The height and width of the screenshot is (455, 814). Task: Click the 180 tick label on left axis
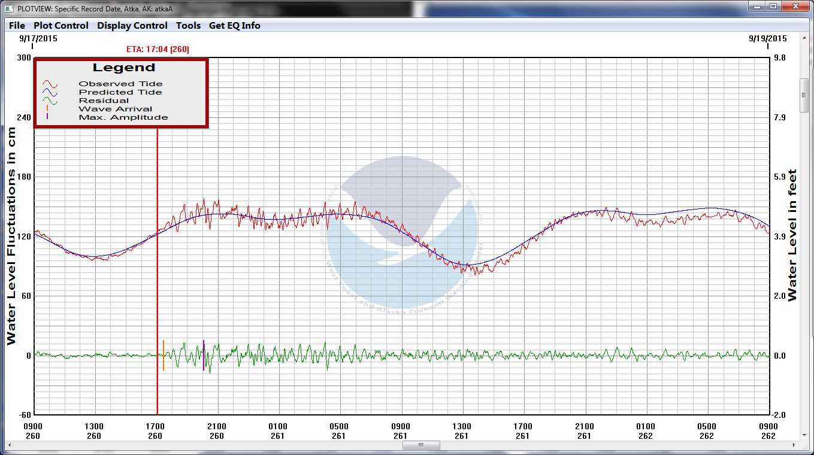(24, 177)
